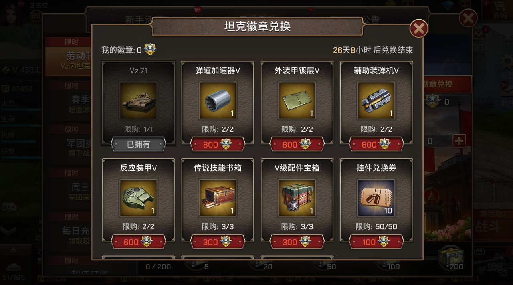Click the 反应装甲V turret icon
The width and height of the screenshot is (513, 285).
tap(138, 198)
